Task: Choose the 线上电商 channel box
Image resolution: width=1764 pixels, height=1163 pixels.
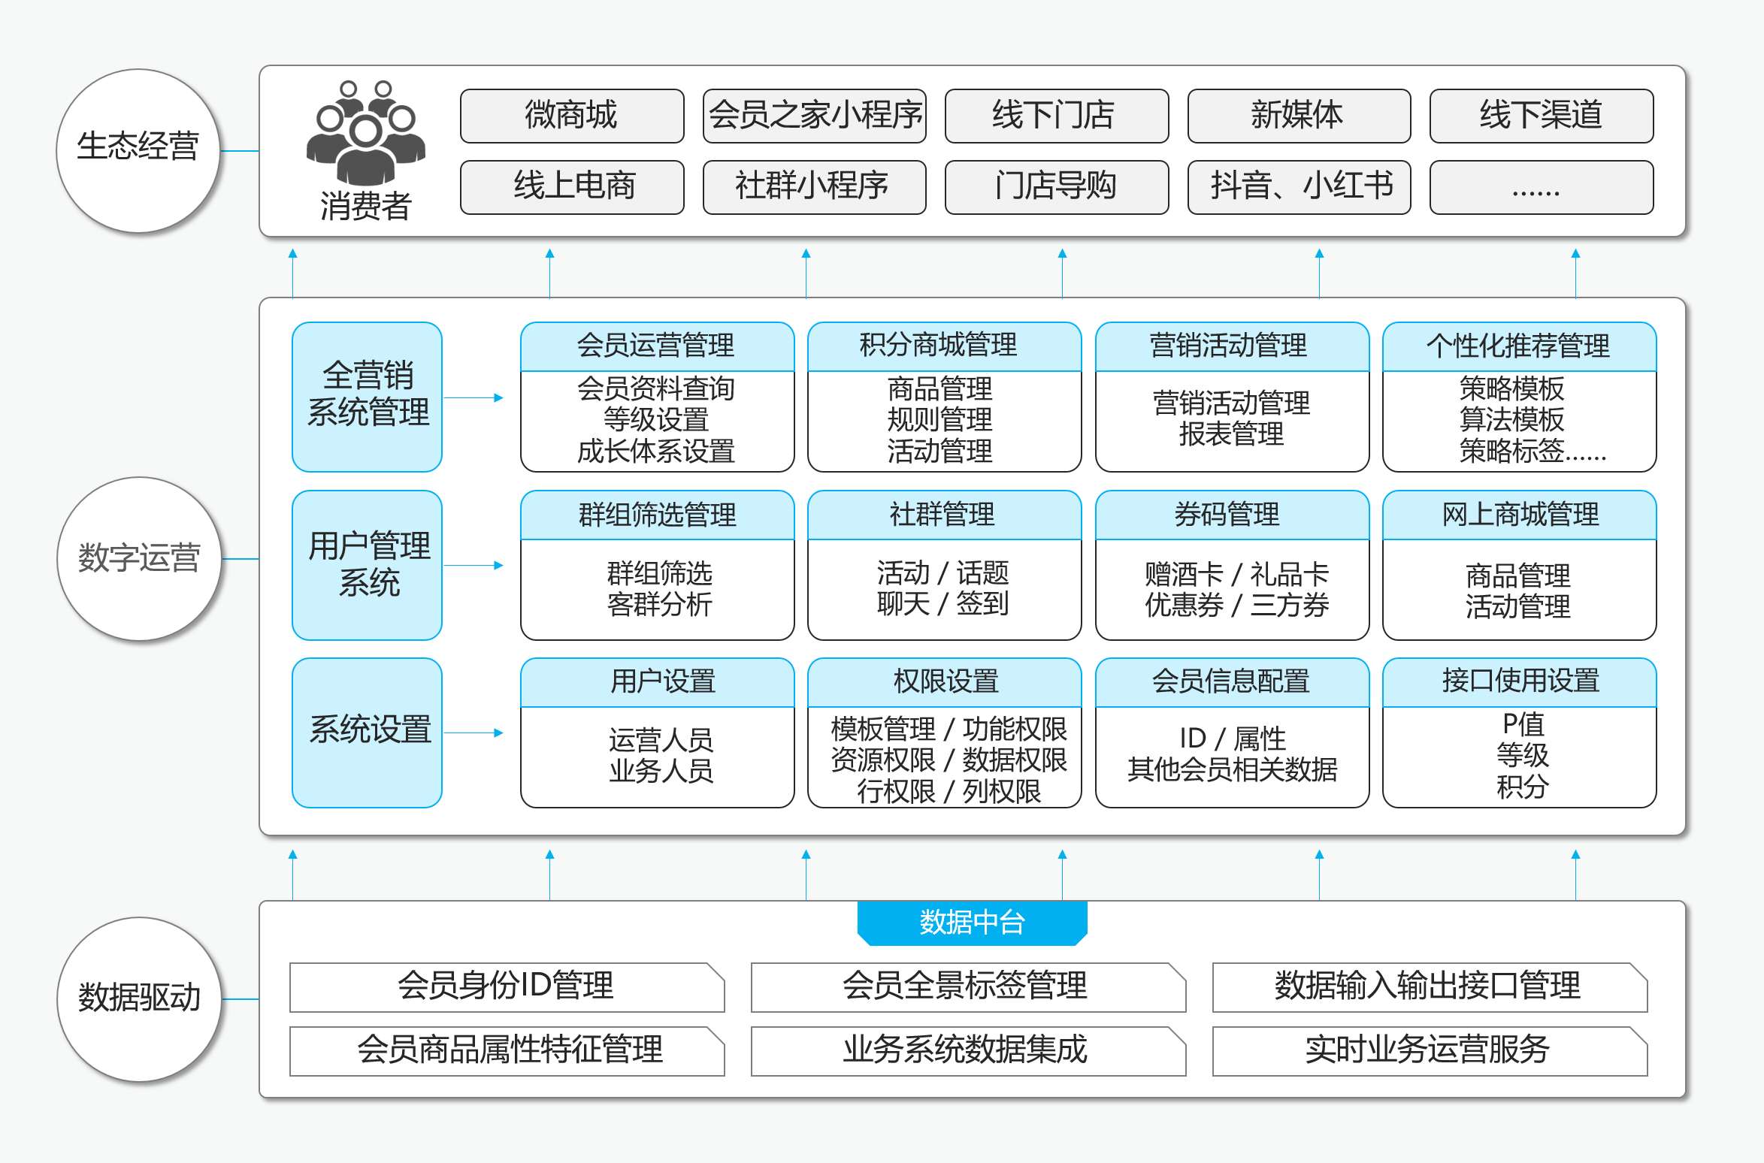Action: point(572,187)
